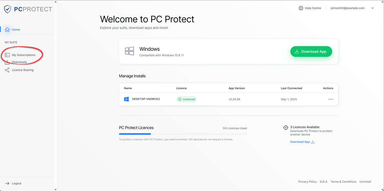Click the download icon inside green Download App button

(x=297, y=52)
